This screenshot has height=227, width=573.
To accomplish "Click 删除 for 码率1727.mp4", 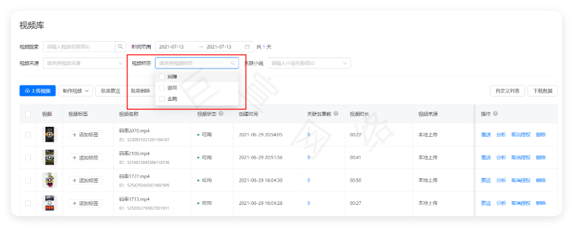I will (x=541, y=180).
